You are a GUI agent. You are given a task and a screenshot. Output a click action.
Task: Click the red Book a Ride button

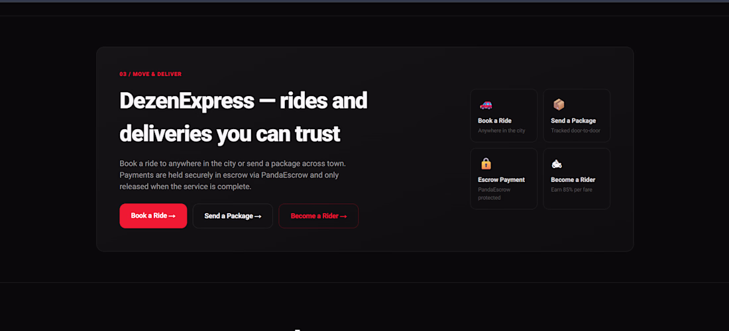153,216
